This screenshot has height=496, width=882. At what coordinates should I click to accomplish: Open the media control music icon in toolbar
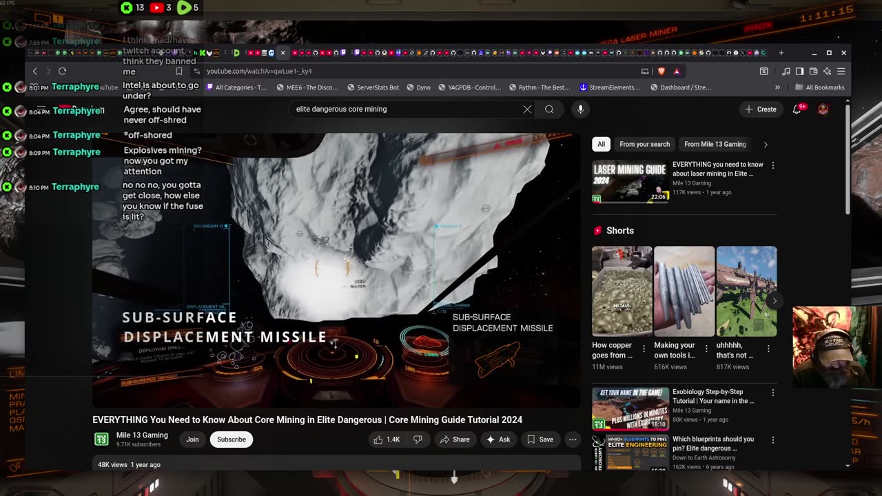[x=786, y=71]
